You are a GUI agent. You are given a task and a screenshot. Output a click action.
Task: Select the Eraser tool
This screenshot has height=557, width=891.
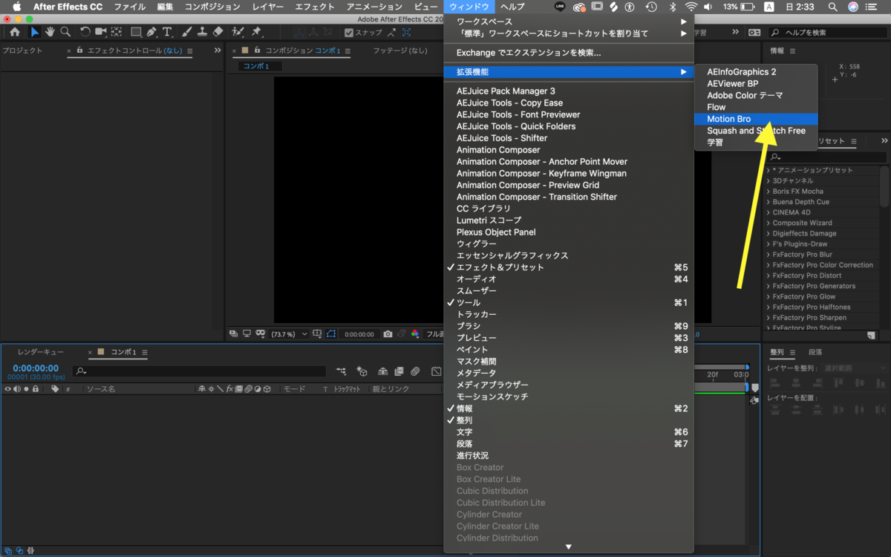[x=218, y=33]
